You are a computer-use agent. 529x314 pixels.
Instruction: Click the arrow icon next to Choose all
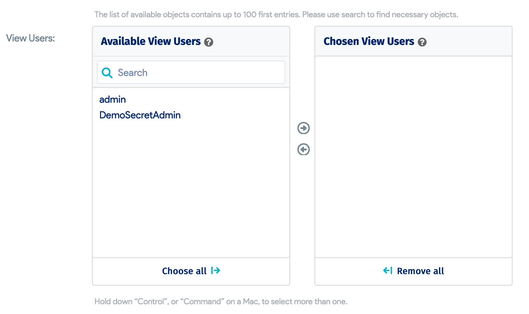coord(215,271)
